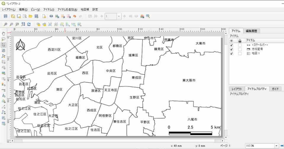Screen dimensions: 284x149
Task: Select the Add north arrow tool
Action: [x=4, y=95]
